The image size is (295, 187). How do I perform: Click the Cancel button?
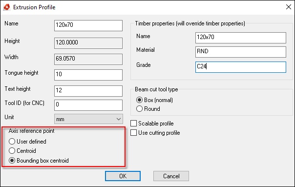click(171, 176)
